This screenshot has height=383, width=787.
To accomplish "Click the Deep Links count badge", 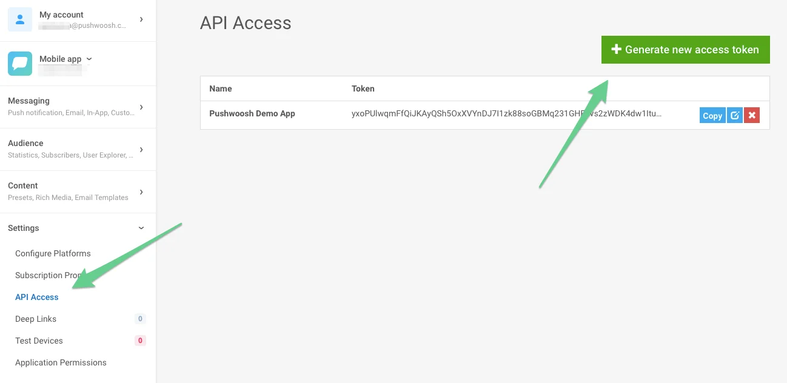I will tap(140, 319).
